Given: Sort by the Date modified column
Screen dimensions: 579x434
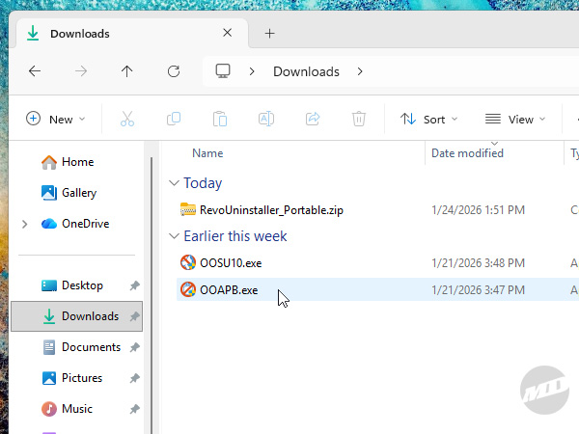Looking at the screenshot, I should point(467,152).
